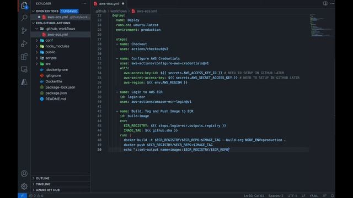Click 'environment: production' line

tap(138, 30)
